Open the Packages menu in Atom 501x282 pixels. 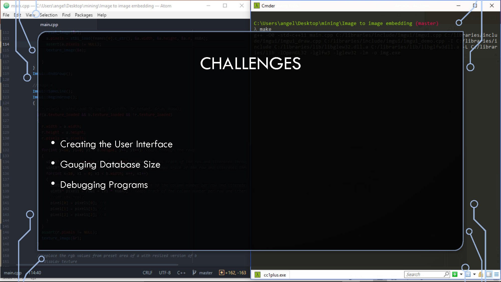[84, 15]
